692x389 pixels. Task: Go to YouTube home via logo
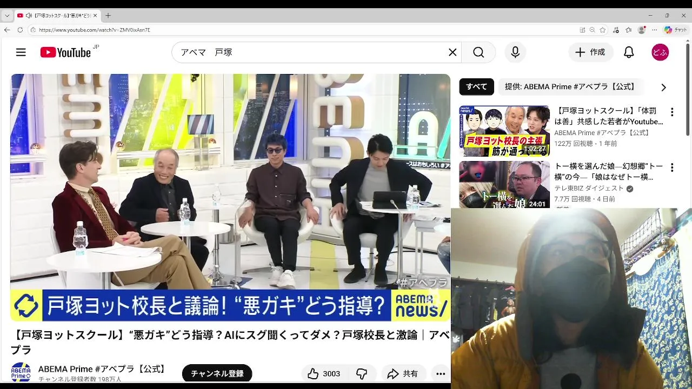(x=65, y=52)
